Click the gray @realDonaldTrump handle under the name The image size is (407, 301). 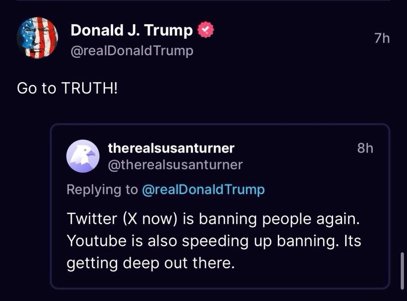132,51
